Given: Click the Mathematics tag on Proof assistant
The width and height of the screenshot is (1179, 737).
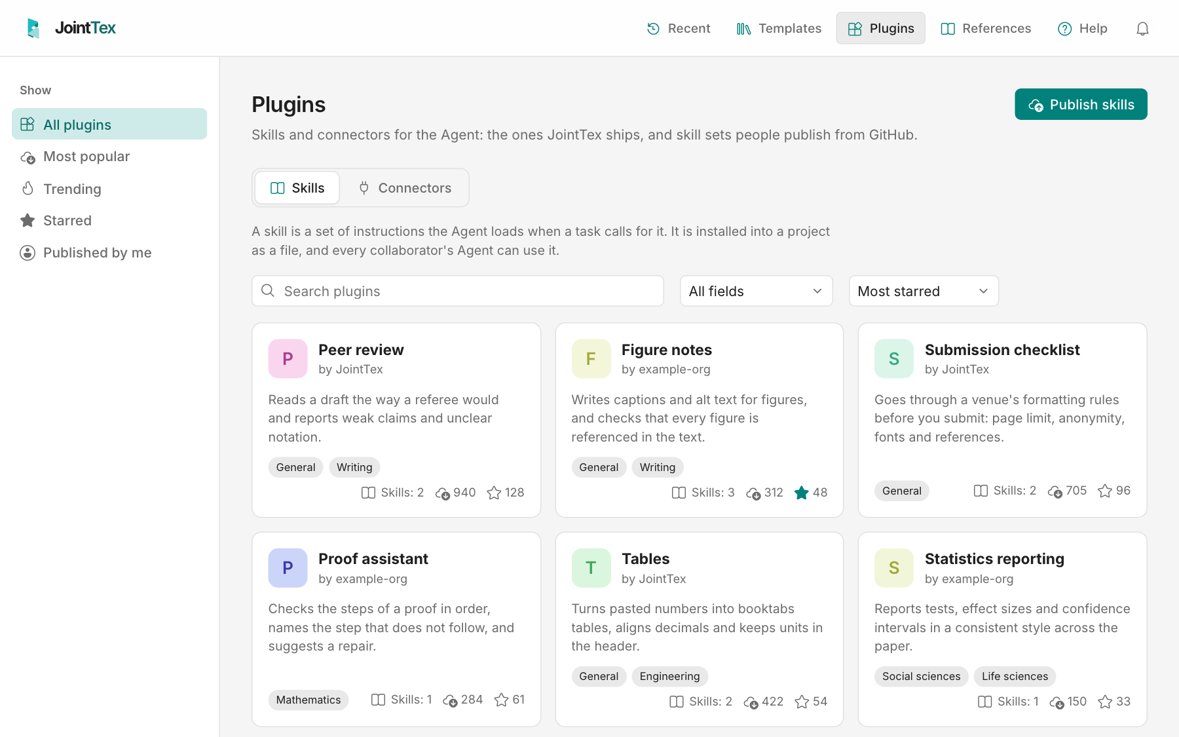Looking at the screenshot, I should 309,700.
